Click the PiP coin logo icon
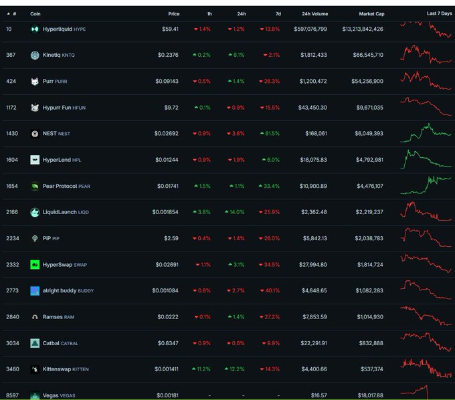The height and width of the screenshot is (400, 455). 35,238
